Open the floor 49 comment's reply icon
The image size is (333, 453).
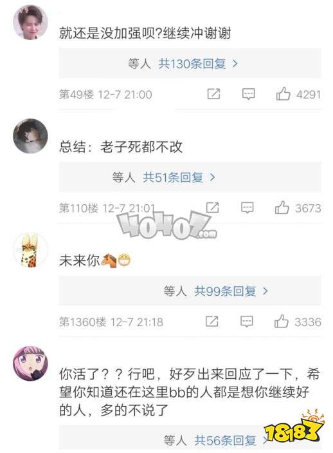point(248,94)
